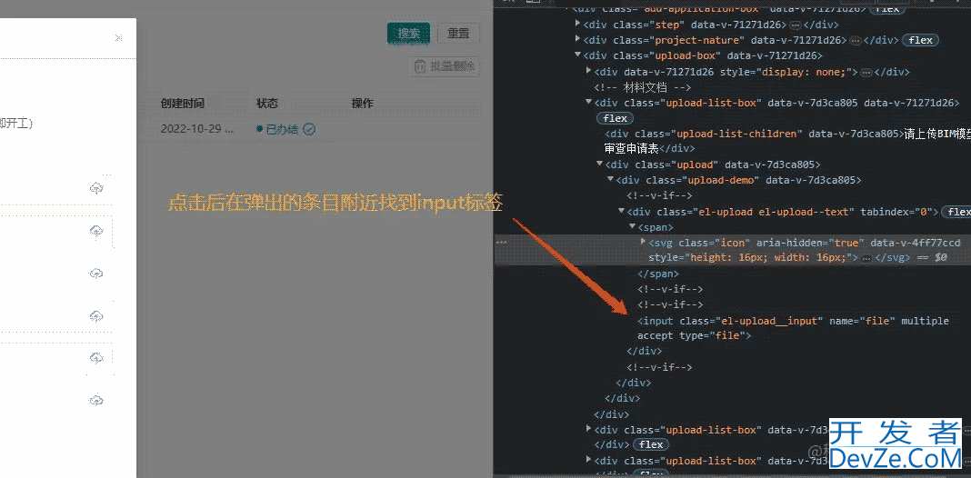Screen dimensions: 971x478
Task: Select the closing span tag row
Action: (658, 273)
